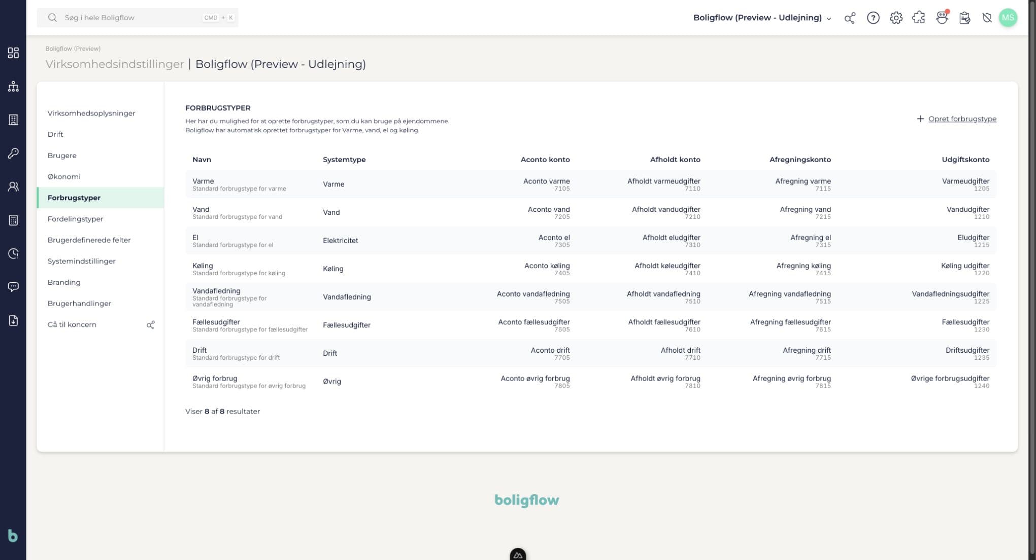Open Brugerdefinerede felter settings

tap(89, 240)
